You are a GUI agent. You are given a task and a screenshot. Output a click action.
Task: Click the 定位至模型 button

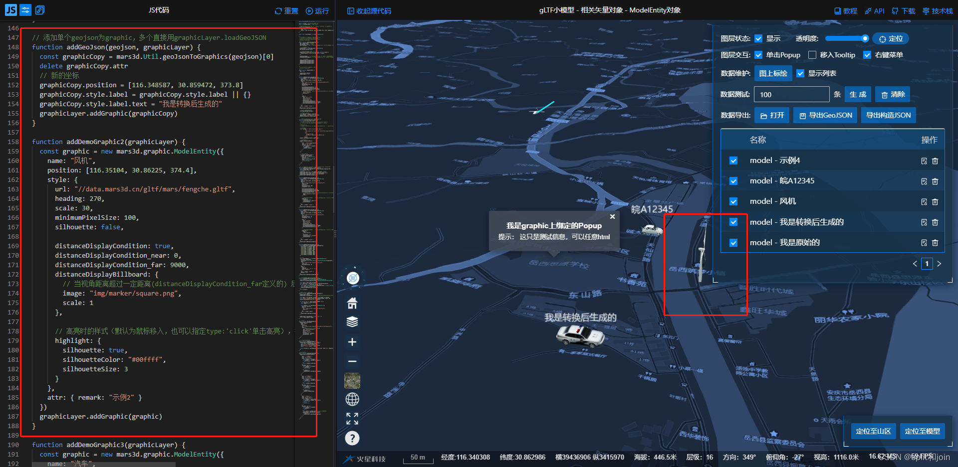922,431
